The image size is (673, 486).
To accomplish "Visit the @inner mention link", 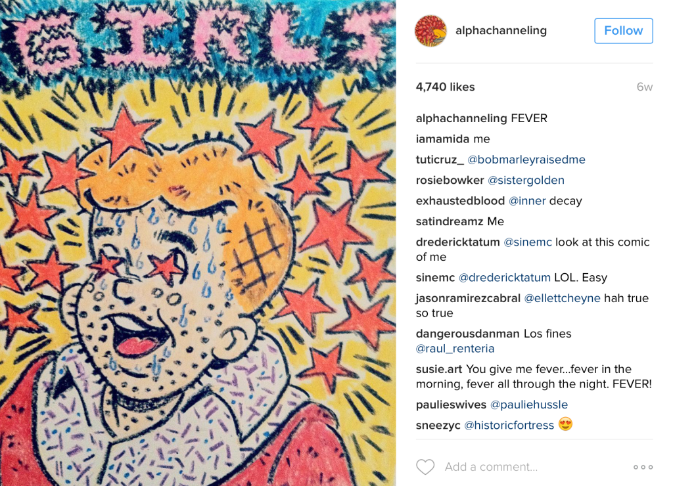I will pos(527,201).
